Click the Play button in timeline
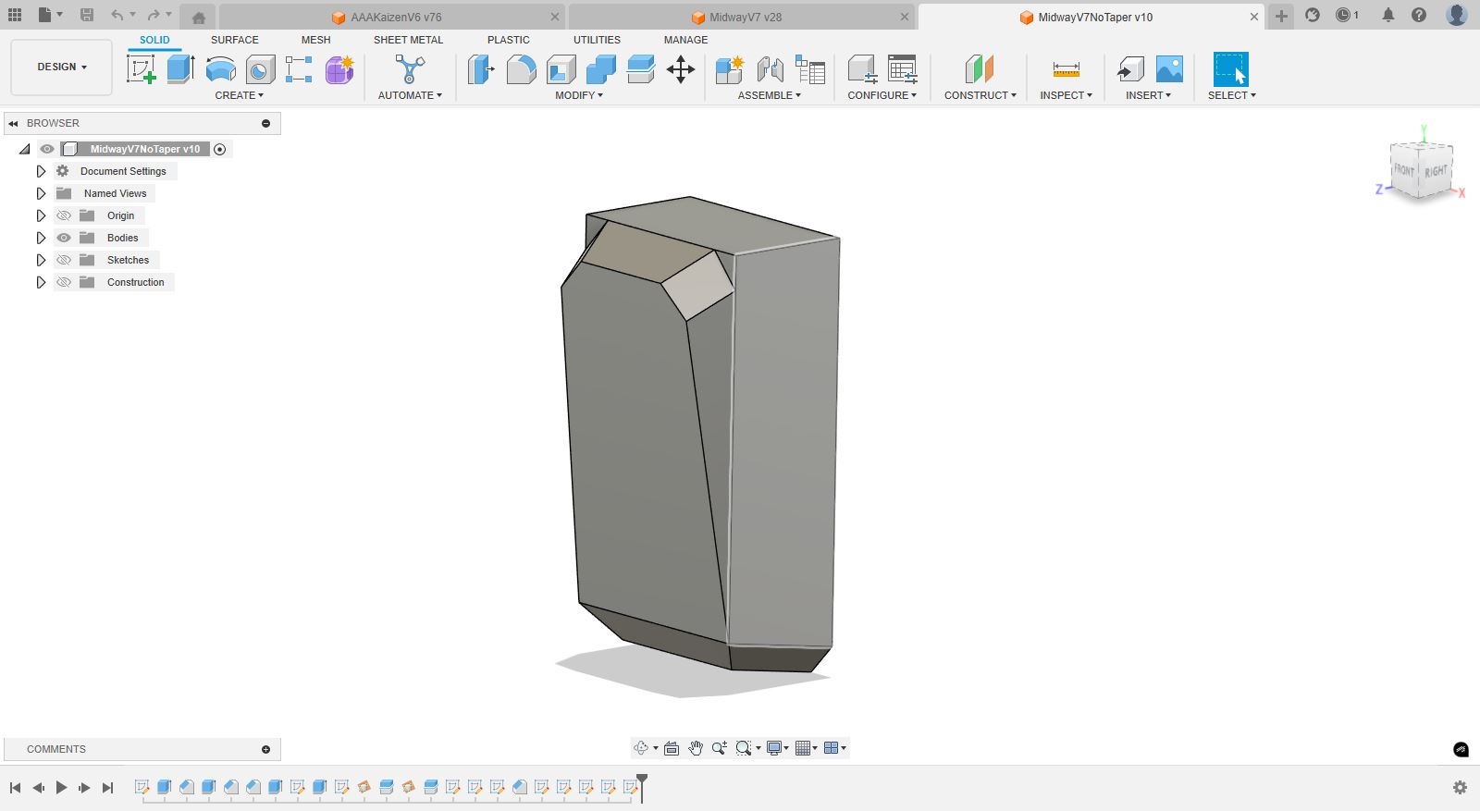Image resolution: width=1480 pixels, height=811 pixels. click(61, 788)
